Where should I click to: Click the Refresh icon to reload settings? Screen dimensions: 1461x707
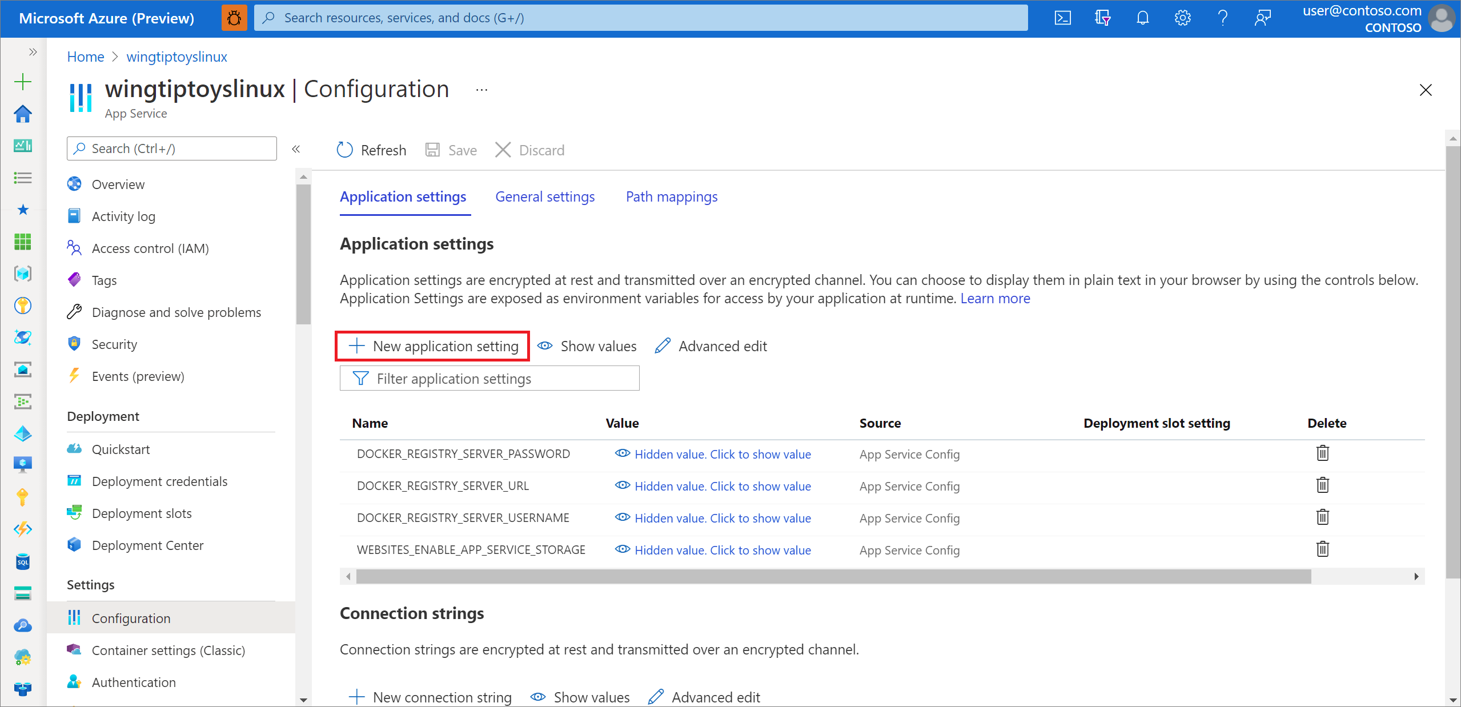coord(345,150)
